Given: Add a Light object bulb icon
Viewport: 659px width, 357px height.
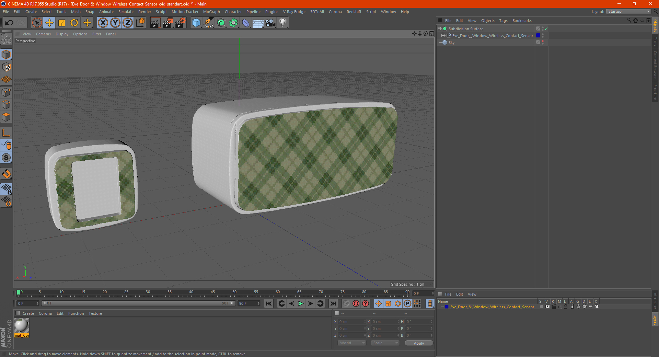Looking at the screenshot, I should coord(283,23).
